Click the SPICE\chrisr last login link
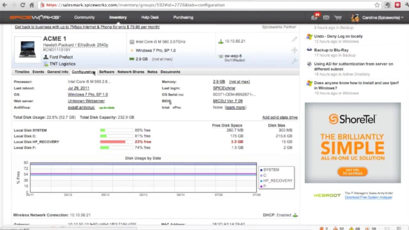 coord(224,88)
